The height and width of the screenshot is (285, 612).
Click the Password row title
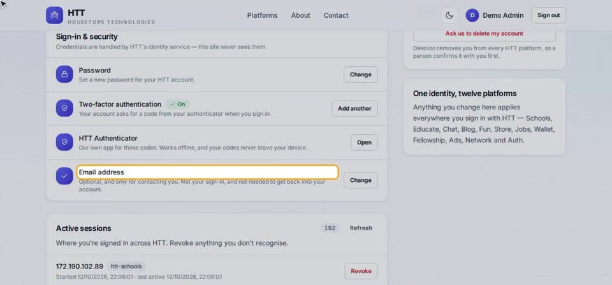(95, 71)
